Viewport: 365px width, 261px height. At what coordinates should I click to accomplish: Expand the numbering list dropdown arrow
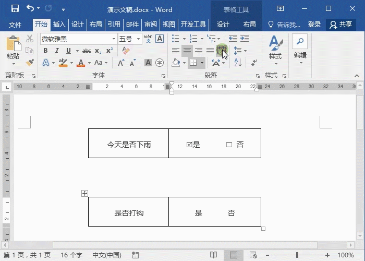(202, 39)
